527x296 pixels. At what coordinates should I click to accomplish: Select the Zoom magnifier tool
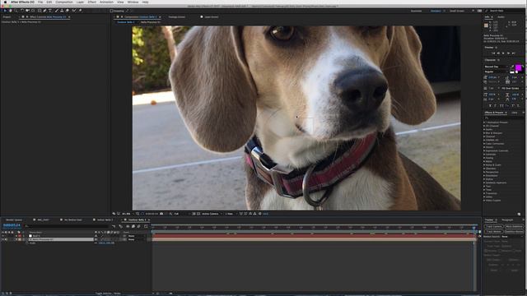click(x=16, y=11)
